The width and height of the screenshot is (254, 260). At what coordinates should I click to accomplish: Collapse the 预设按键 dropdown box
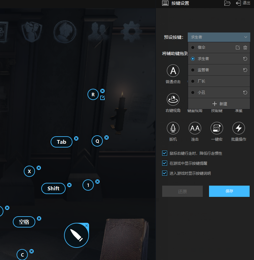(x=219, y=37)
